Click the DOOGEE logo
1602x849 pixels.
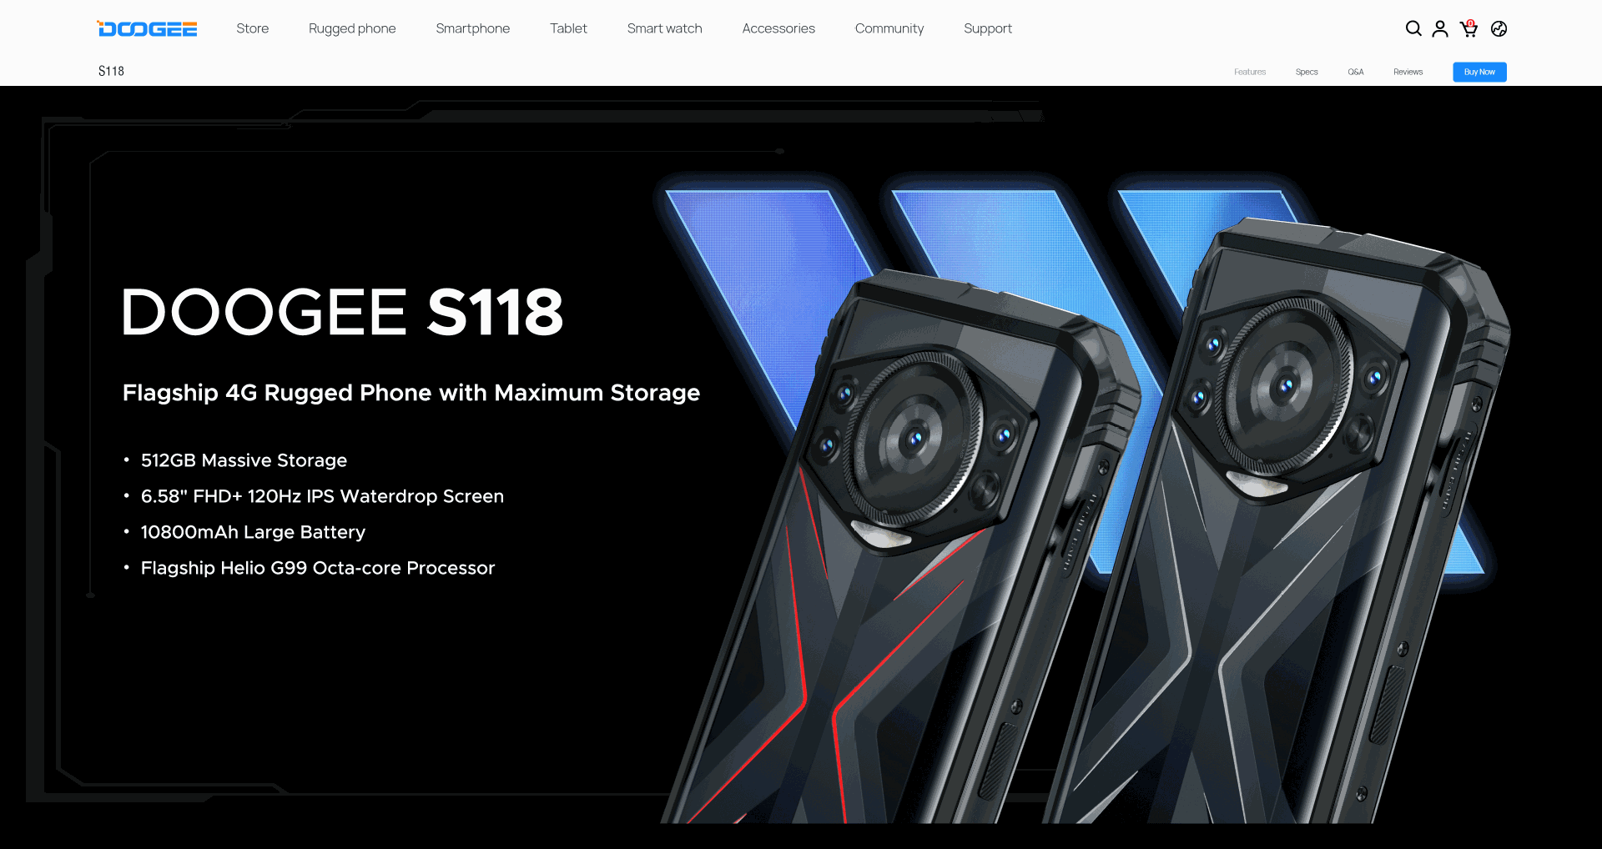tap(147, 29)
